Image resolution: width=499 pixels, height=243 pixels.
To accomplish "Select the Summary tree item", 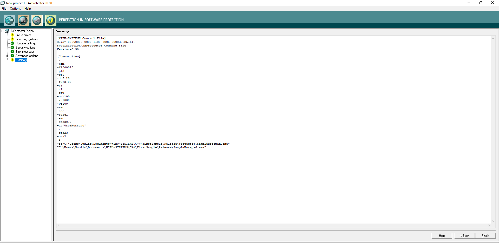I will [x=21, y=60].
